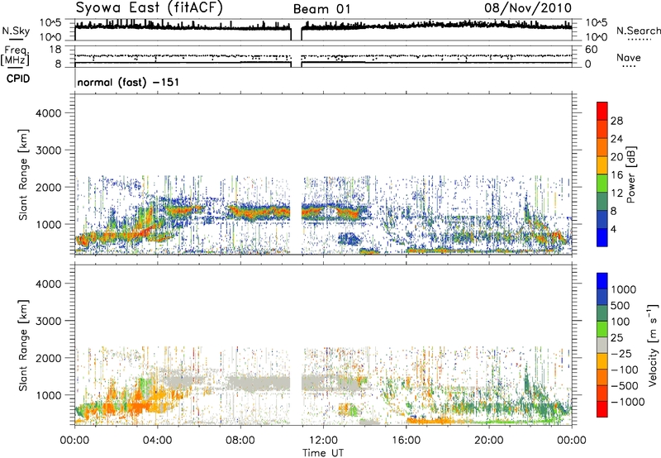Click the '20:00' time tick label

coord(489,441)
